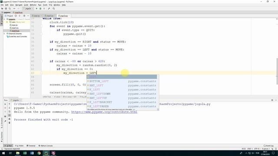The image size is (278, 156).
Task: Click the pygame breadcrumb in the navigation bar
Action: point(6,13)
